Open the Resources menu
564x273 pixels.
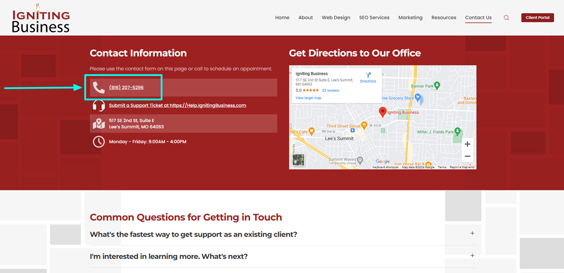coord(444,18)
